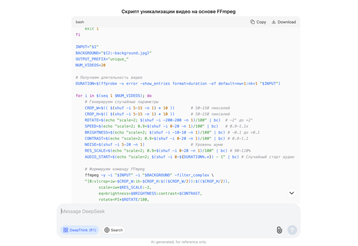
Task: Click the 'rotate=PI*$ROTATE/180' line
Action: click(124, 200)
